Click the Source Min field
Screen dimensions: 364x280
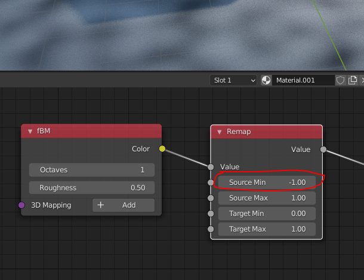(266, 182)
